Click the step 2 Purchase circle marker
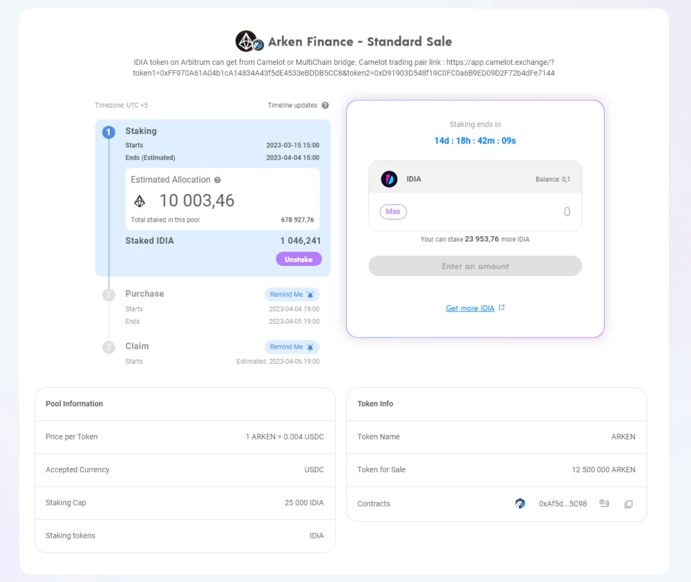The image size is (691, 582). pyautogui.click(x=109, y=295)
